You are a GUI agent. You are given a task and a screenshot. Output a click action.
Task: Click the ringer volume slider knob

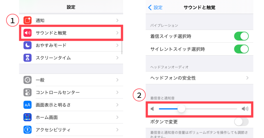[182, 109]
